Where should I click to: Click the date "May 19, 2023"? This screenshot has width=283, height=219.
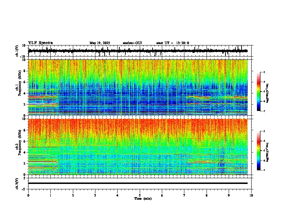tap(100, 43)
